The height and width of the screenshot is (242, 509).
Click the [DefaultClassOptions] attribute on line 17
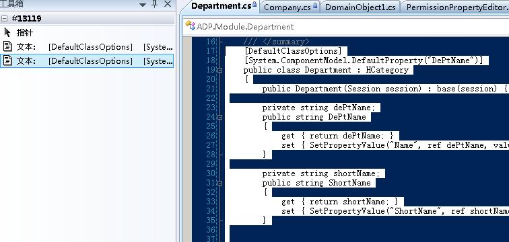(x=293, y=51)
